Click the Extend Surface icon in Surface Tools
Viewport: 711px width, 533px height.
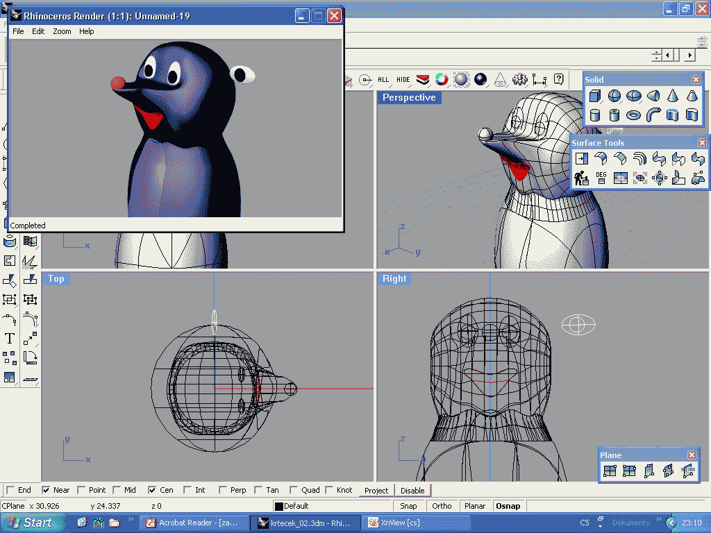(582, 159)
